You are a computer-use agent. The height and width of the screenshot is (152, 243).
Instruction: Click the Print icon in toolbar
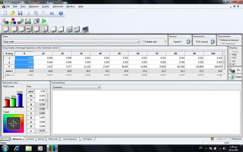pos(52,13)
